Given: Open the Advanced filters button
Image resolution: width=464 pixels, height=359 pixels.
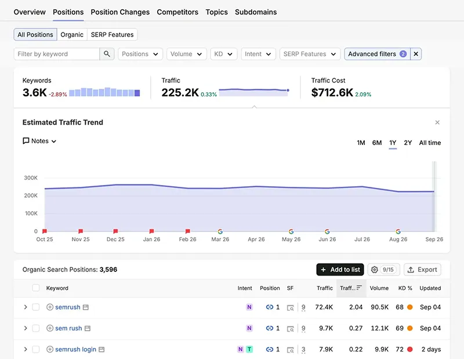Looking at the screenshot, I should coord(378,54).
